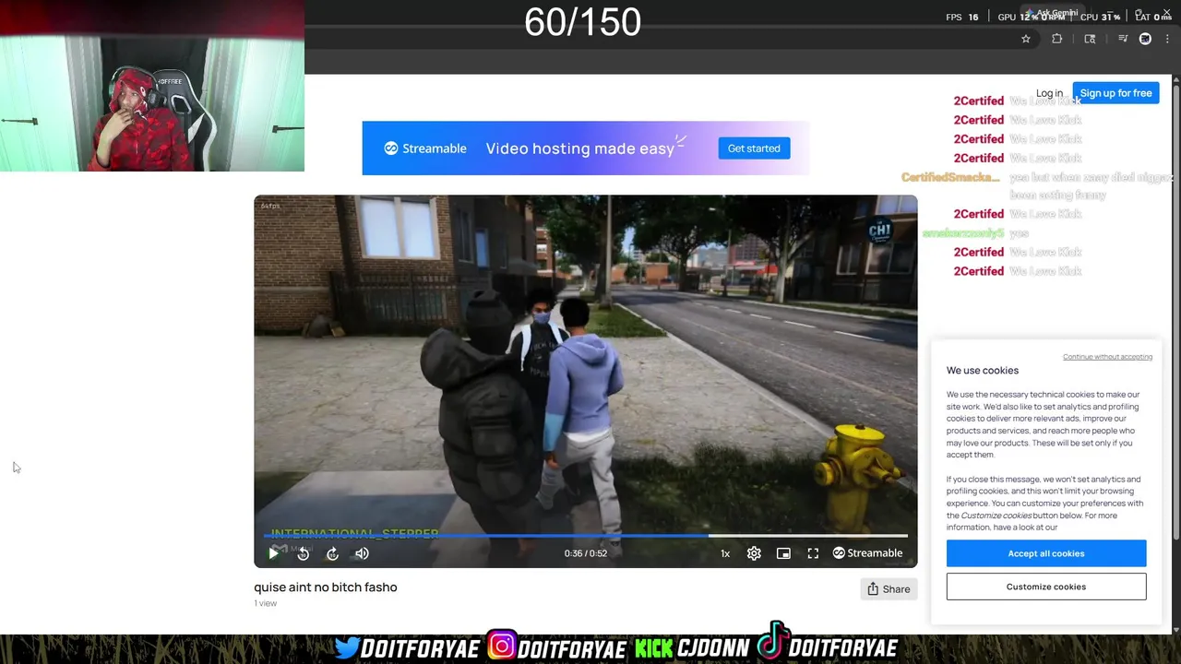Viewport: 1181px width, 664px height.
Task: Click the Share button below the video
Action: [x=889, y=589]
